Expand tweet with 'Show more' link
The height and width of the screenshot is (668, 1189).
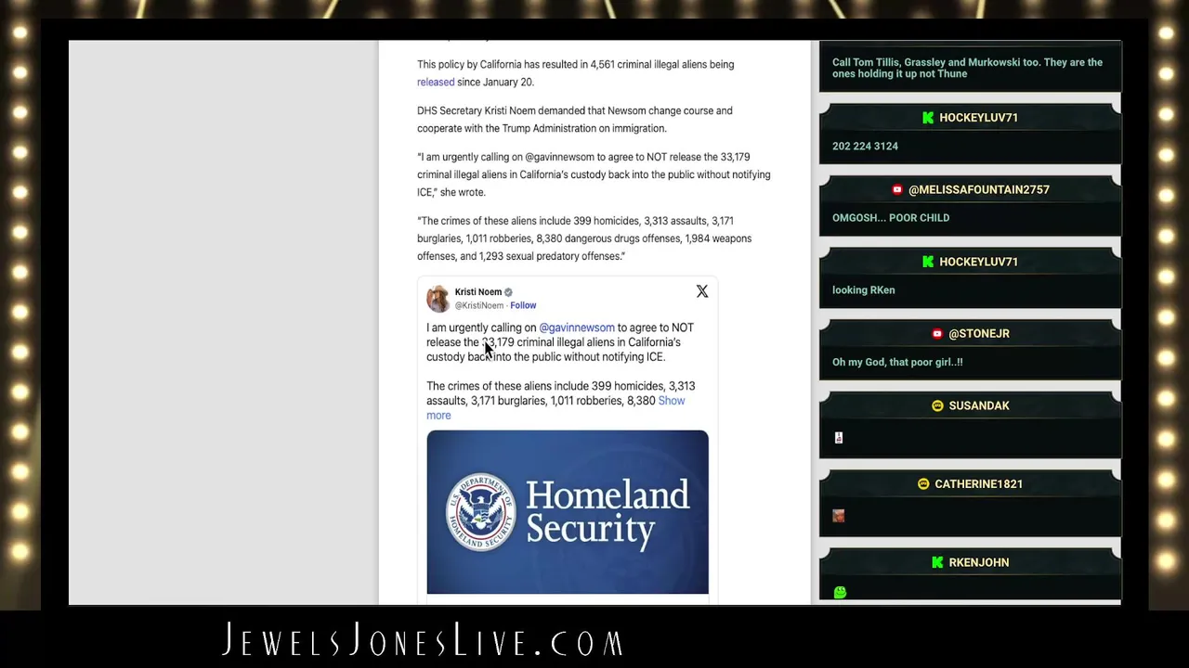[555, 408]
